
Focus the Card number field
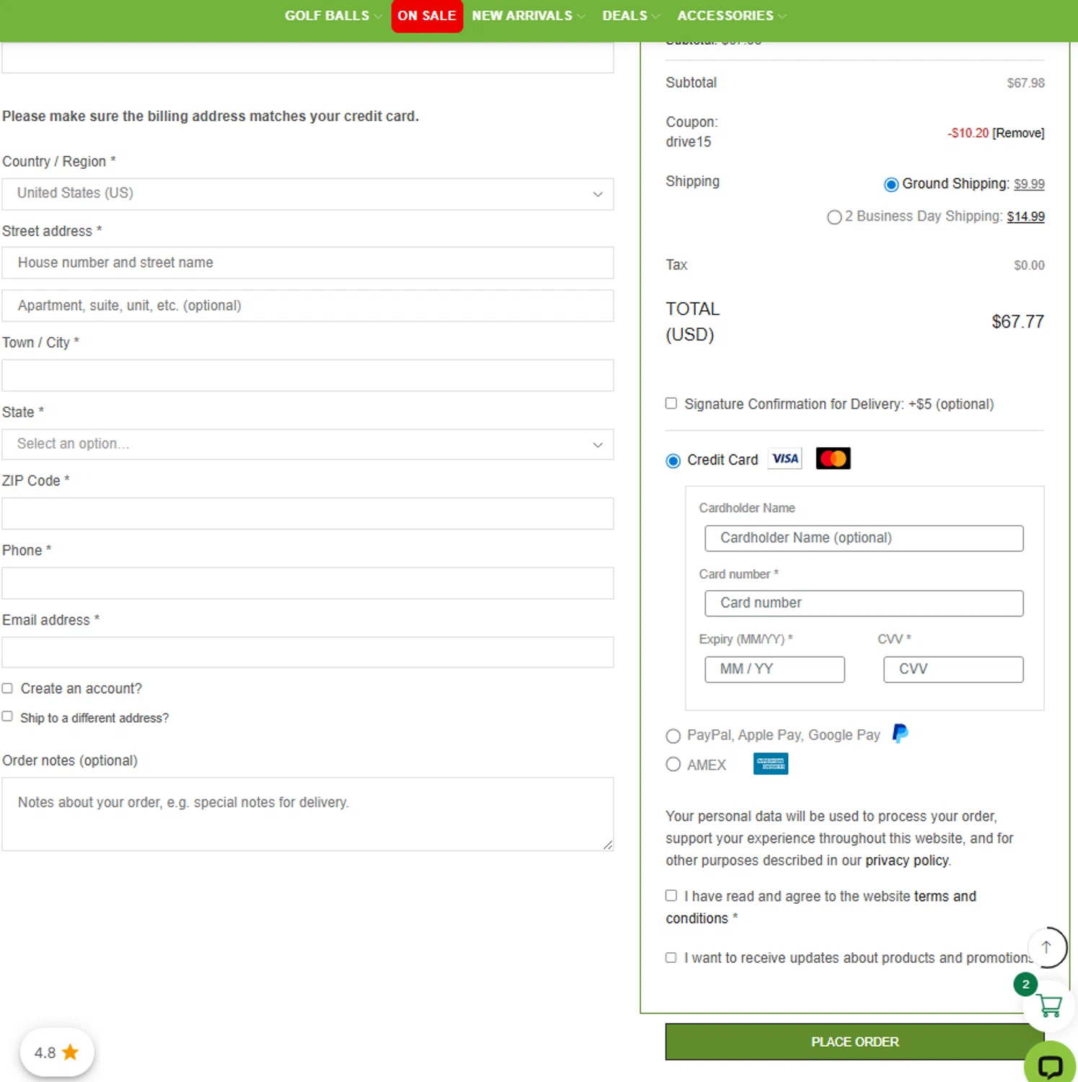[x=864, y=603]
